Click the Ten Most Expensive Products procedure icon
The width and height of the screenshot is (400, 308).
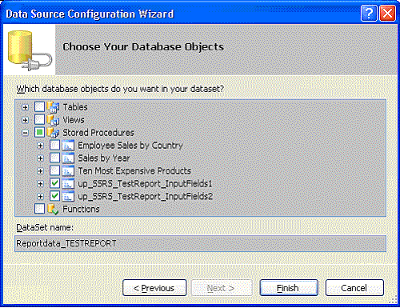pyautogui.click(x=68, y=171)
